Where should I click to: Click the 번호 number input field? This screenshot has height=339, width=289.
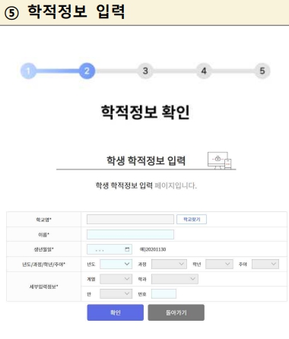tap(164, 294)
